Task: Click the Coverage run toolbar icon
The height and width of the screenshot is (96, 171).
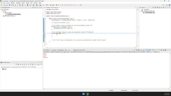Action: pos(37,5)
